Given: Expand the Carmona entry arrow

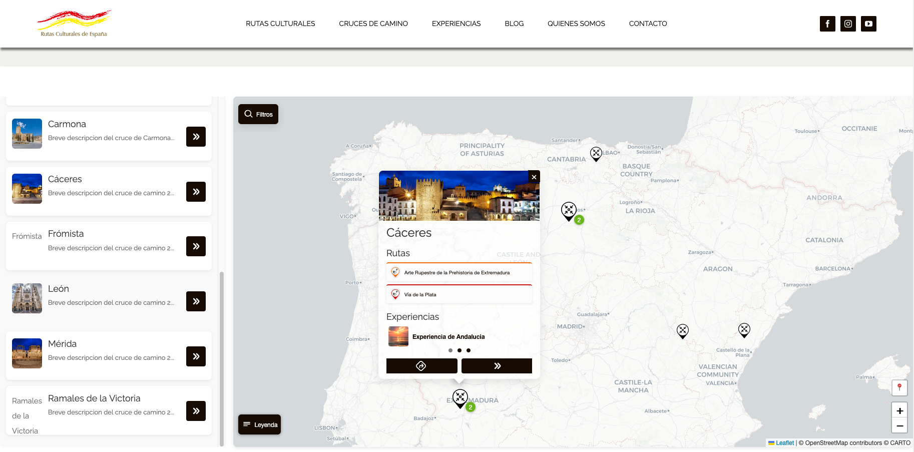Looking at the screenshot, I should [196, 137].
